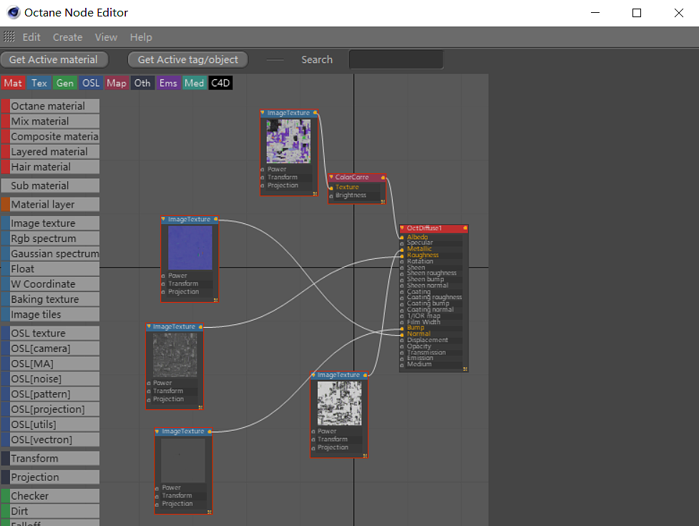Click resize handle of OctDiffuse1 node
This screenshot has width=699, height=526.
(465, 369)
